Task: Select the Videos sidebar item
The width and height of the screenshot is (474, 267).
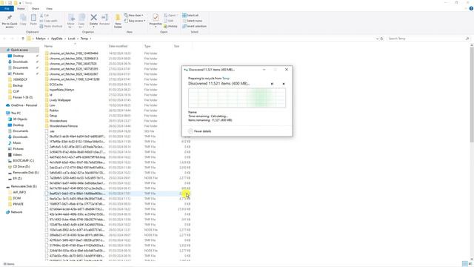Action: (15, 154)
